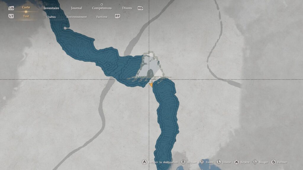Click the Zoom control hint
Image resolution: width=303 pixels, height=170 pixels.
207,162
